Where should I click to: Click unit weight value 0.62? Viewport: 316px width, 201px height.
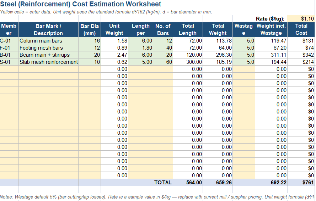point(114,62)
